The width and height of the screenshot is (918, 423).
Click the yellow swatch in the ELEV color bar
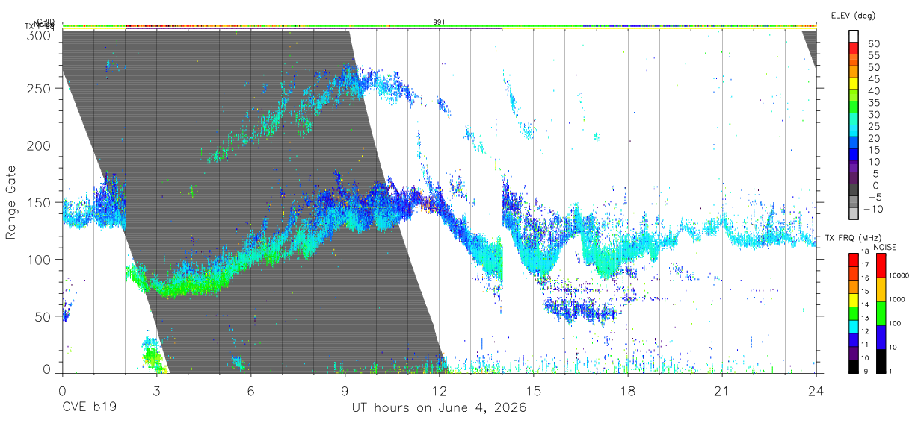pos(854,84)
